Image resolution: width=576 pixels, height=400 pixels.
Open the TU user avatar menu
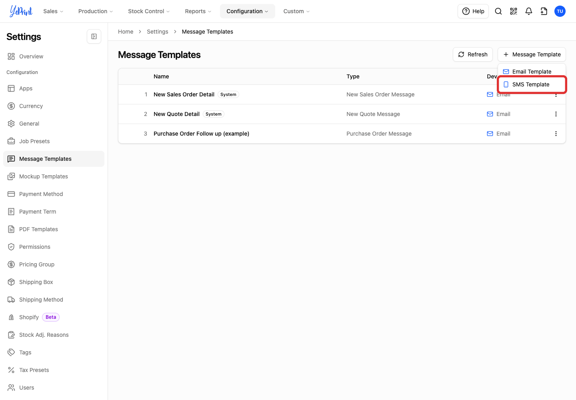click(x=560, y=11)
